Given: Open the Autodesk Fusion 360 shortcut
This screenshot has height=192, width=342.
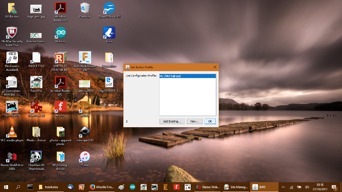Looking at the screenshot, I should (x=85, y=58).
